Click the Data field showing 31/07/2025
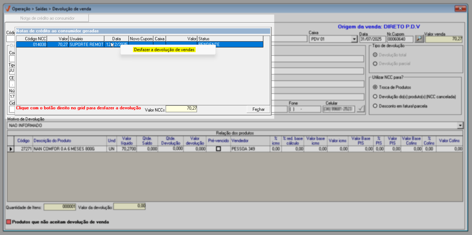The image size is (472, 235). tap(372, 39)
